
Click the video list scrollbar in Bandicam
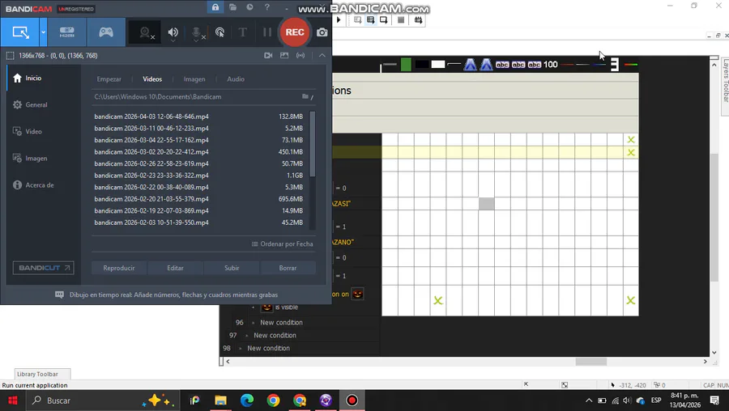[313, 145]
